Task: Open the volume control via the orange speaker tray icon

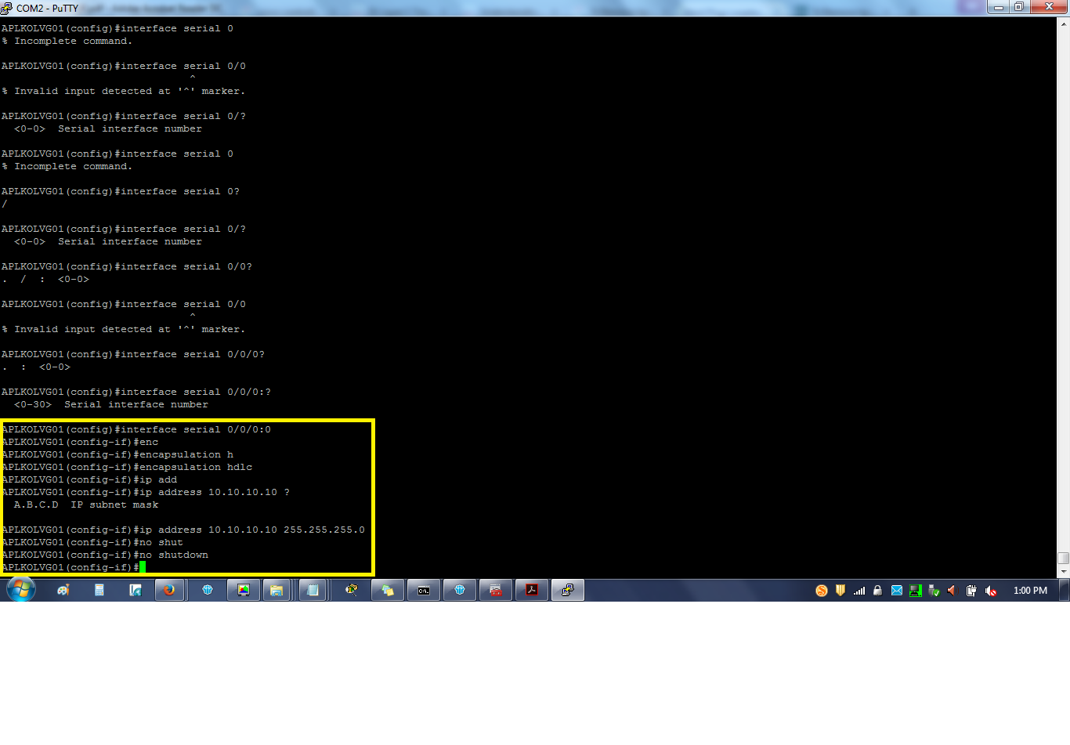Action: click(953, 590)
